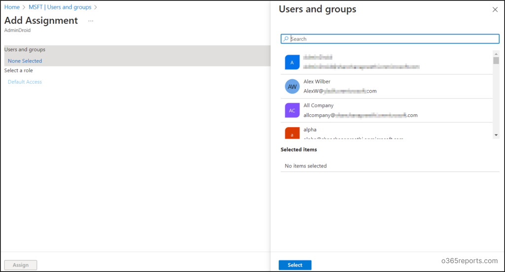Click the Selected items heading

[298, 149]
